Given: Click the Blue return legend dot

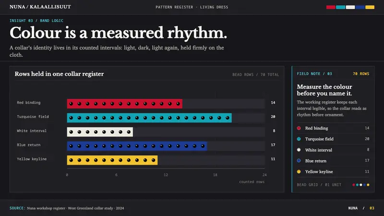Looking at the screenshot, I should click(x=299, y=161).
